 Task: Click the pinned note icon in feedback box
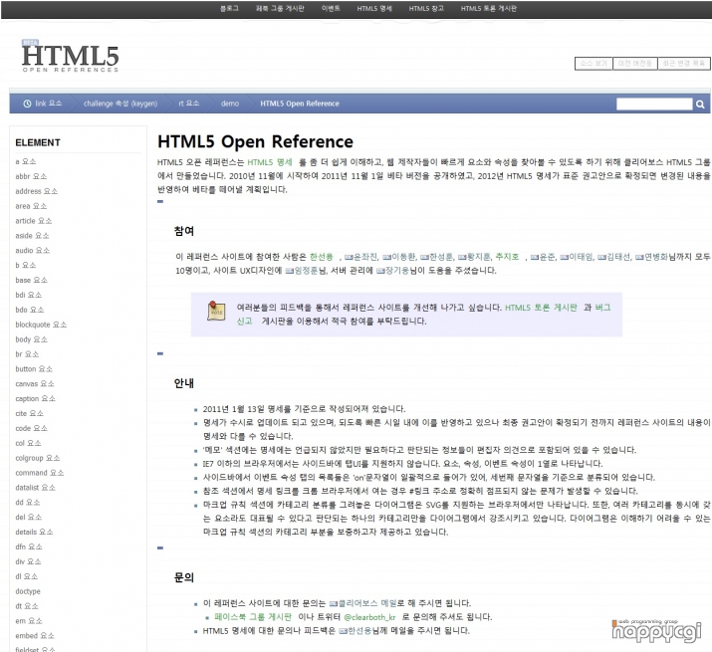coord(216,311)
